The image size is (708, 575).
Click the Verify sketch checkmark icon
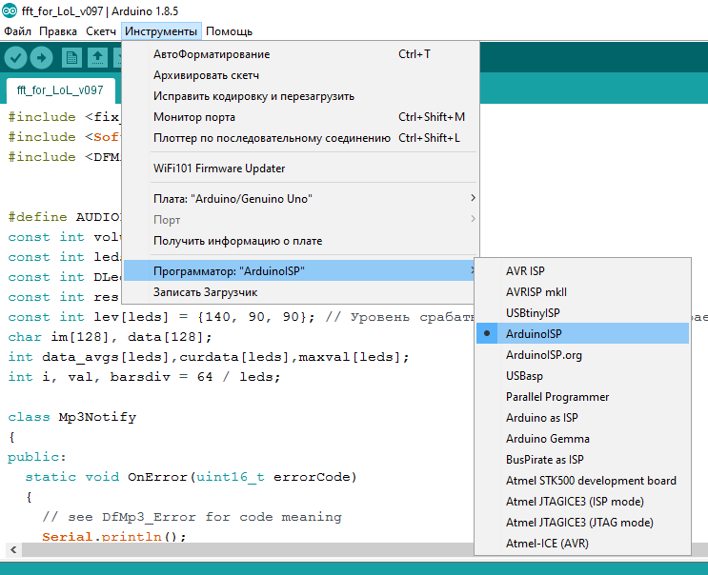(15, 58)
